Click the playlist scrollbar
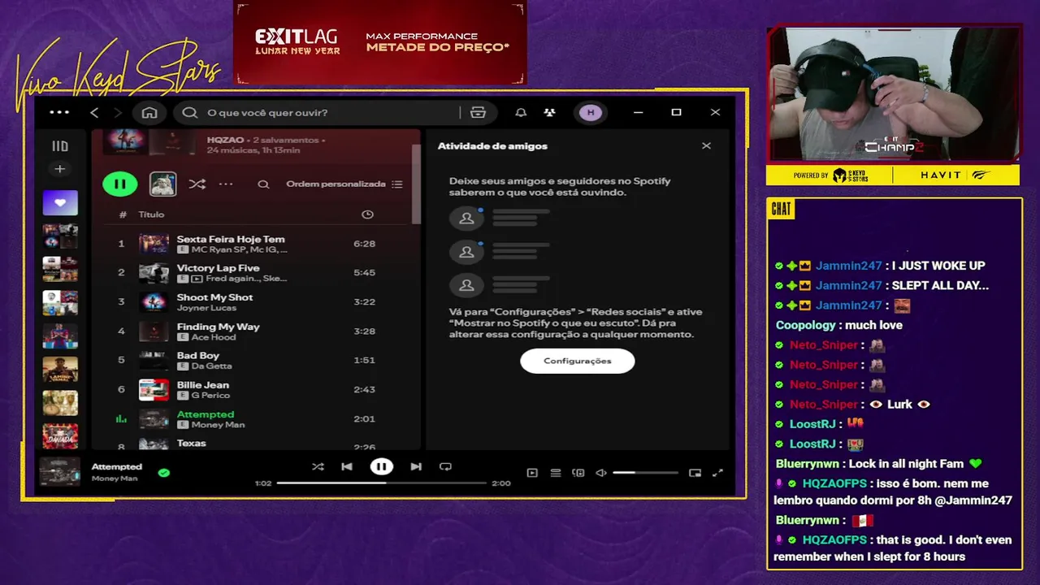1040x585 pixels. [417, 184]
